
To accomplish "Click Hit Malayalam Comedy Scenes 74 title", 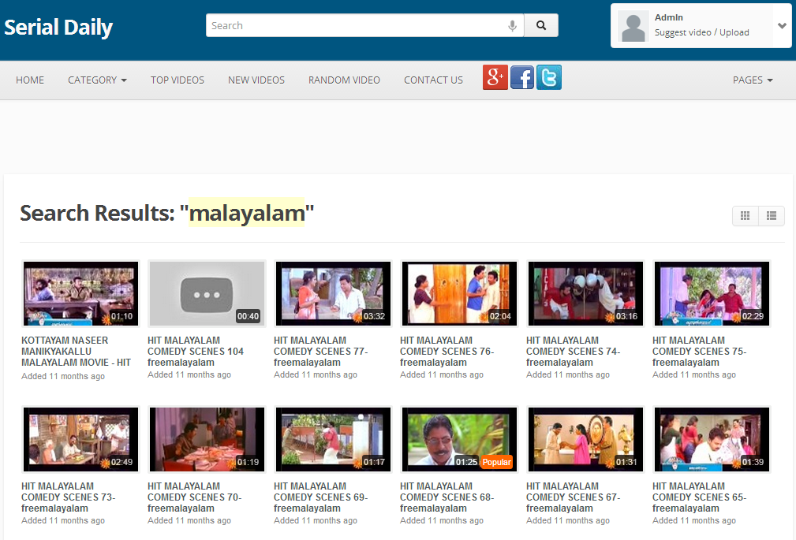I will [x=574, y=352].
